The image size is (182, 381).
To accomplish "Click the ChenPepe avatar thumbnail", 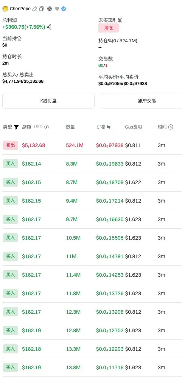I will pyautogui.click(x=5, y=9).
